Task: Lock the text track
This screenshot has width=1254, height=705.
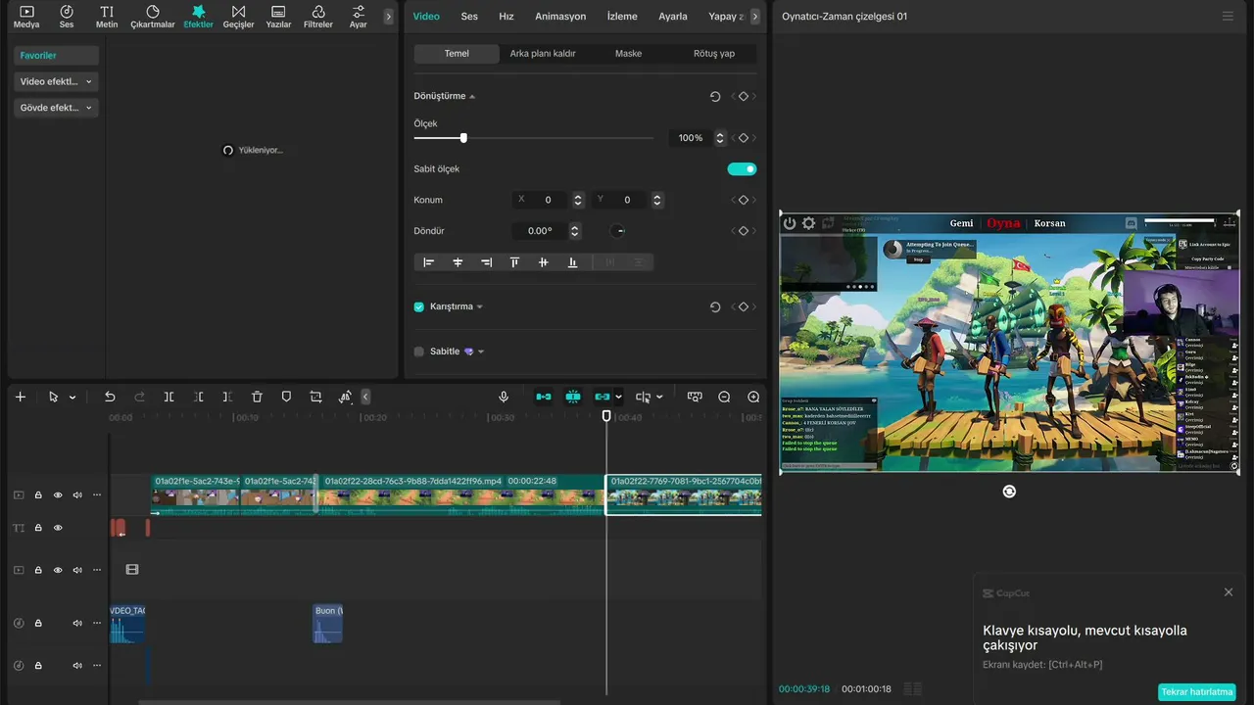Action: [x=38, y=528]
